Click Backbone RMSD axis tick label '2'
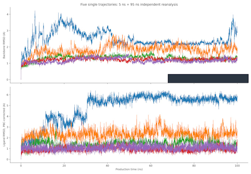 click(x=7, y=47)
